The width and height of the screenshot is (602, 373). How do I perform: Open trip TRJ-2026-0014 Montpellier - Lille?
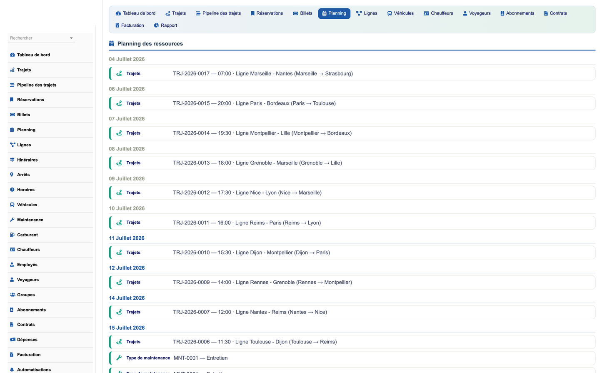(x=352, y=133)
